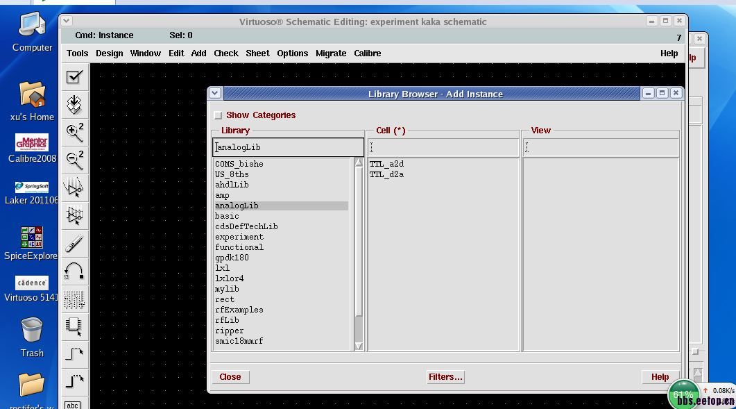
Task: Open the Library Browser window menu button
Action: [215, 93]
